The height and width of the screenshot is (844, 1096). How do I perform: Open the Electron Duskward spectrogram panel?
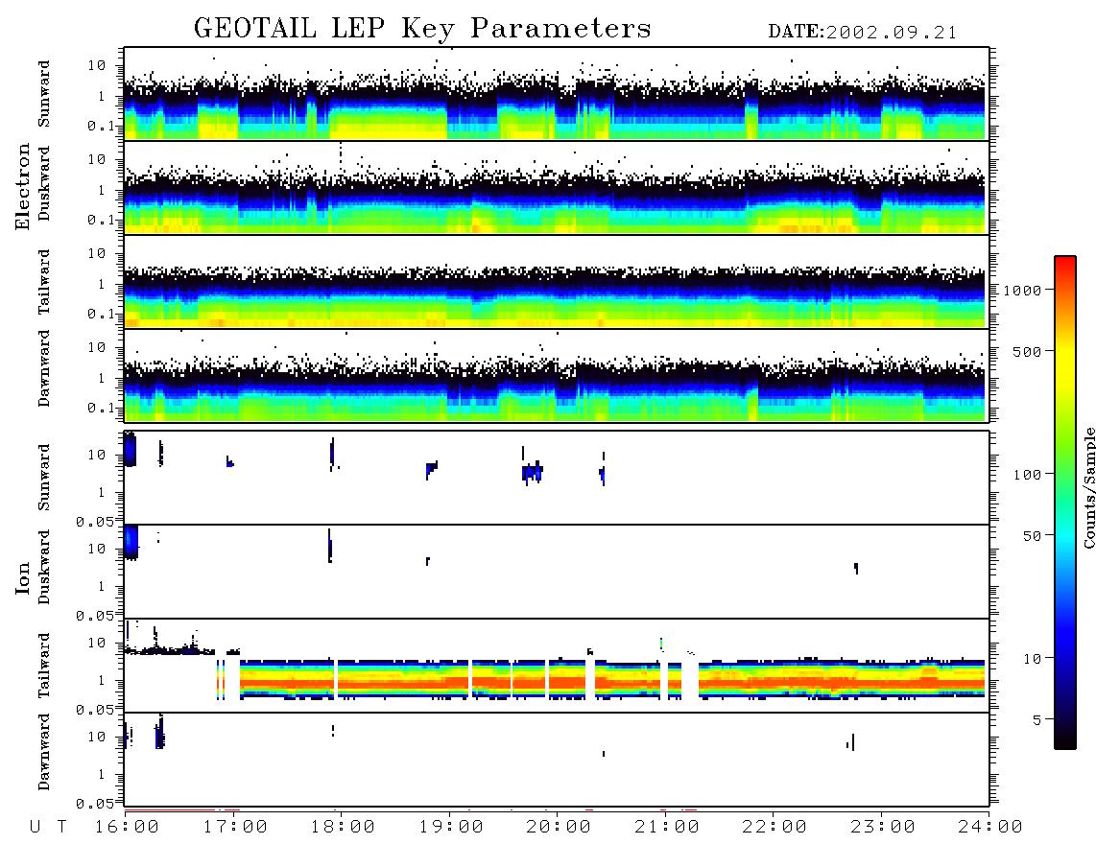point(556,187)
